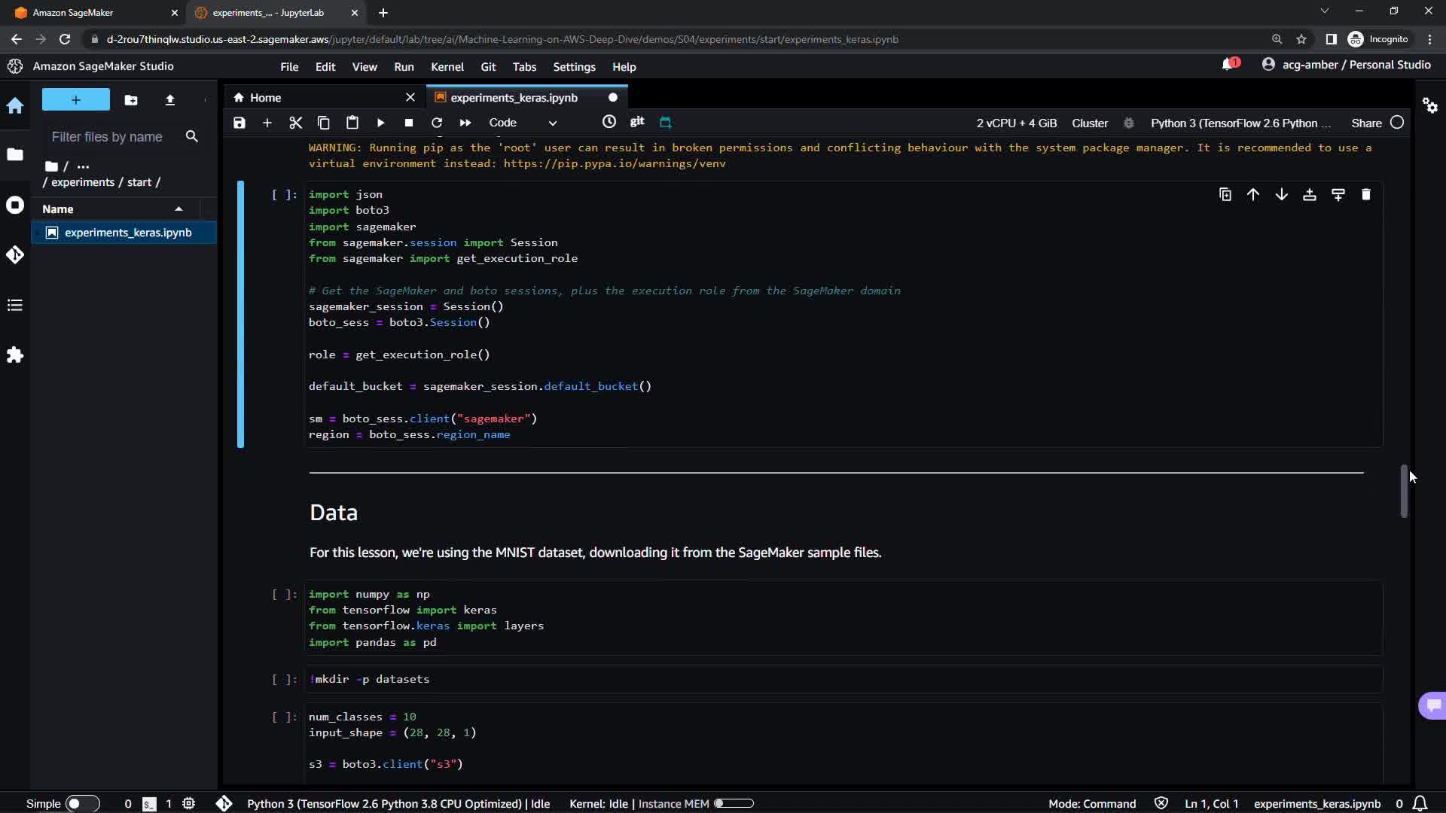The height and width of the screenshot is (813, 1446).
Task: Expand the folder path ellipsis breadcrumb
Action: pos(83,166)
